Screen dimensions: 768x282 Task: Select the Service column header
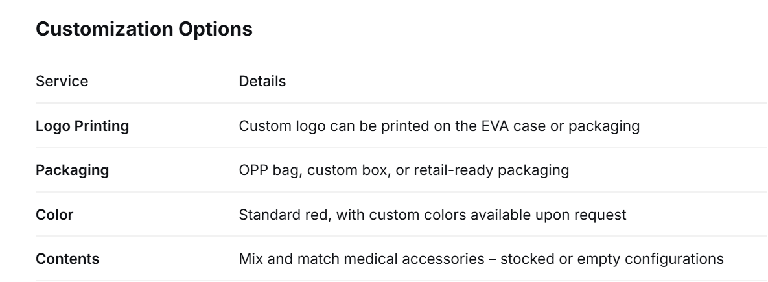click(x=62, y=81)
